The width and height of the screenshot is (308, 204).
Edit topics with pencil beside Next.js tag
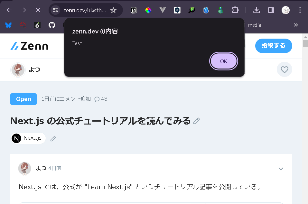(x=53, y=139)
